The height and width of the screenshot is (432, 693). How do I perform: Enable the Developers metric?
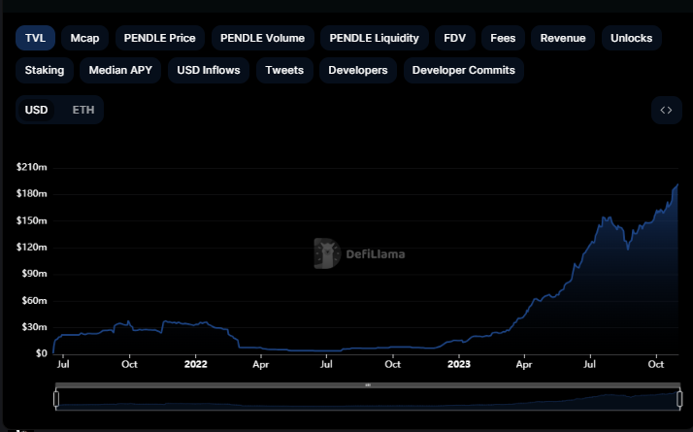[x=358, y=70]
